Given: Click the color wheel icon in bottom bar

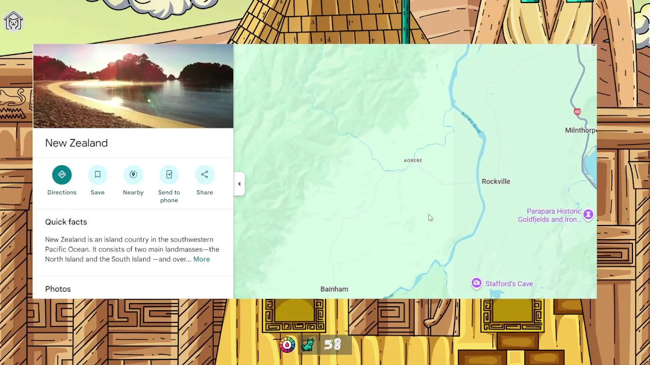Looking at the screenshot, I should click(287, 345).
